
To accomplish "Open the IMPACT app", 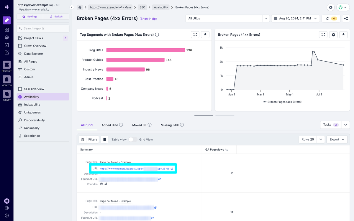I will coord(6,95).
